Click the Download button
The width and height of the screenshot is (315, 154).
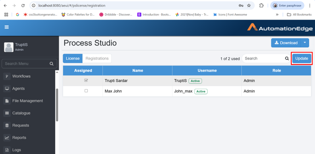(x=286, y=43)
